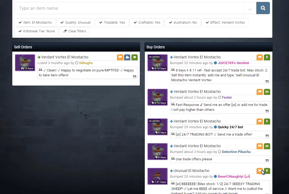Open Quicky 24/7 bot's 8 keys item thumbnail
289x194 pixels.
click(x=158, y=127)
